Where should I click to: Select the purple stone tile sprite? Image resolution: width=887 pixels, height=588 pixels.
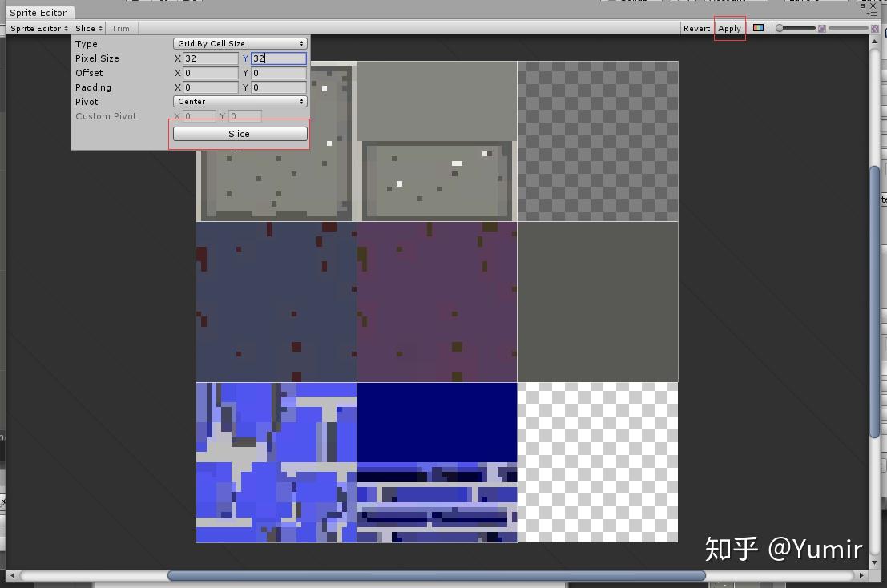(437, 302)
